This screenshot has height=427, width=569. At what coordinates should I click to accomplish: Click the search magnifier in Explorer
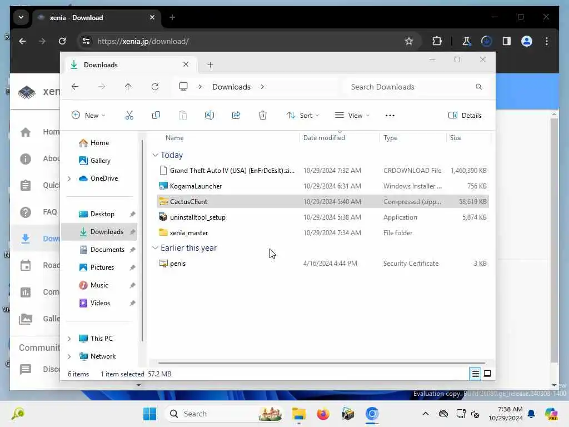tap(478, 87)
